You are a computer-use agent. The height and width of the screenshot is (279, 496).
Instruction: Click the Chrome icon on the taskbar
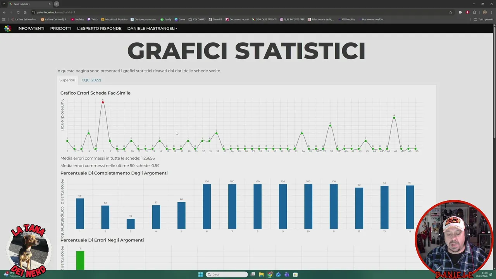click(x=270, y=274)
